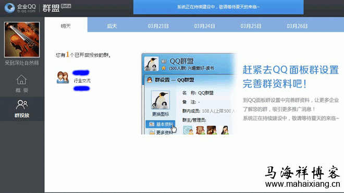The width and height of the screenshot is (344, 193).
Task: Click the violin profile picture
Action: click(x=22, y=40)
